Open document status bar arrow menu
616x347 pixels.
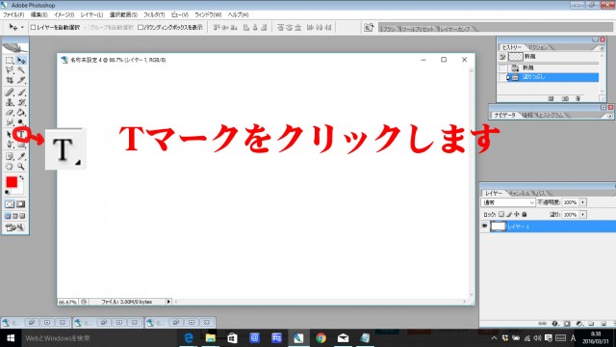click(x=168, y=302)
